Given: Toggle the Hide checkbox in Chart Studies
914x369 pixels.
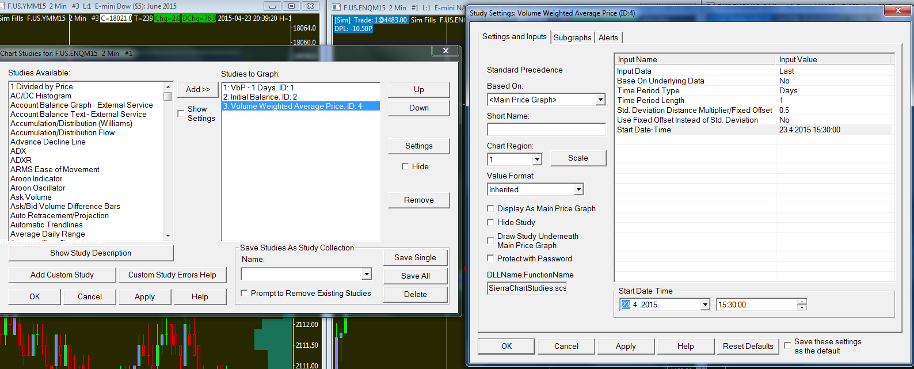Looking at the screenshot, I should [405, 166].
